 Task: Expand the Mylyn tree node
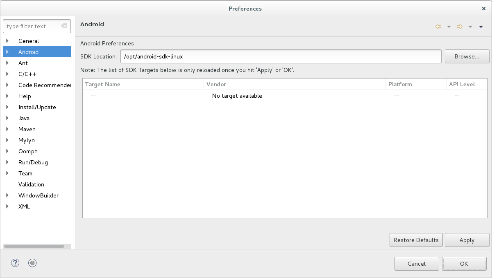click(x=7, y=140)
